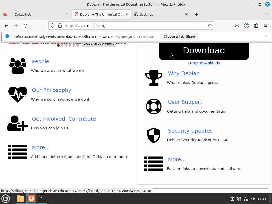Click the Security Updates shield icon
272x204 pixels.
(x=154, y=135)
